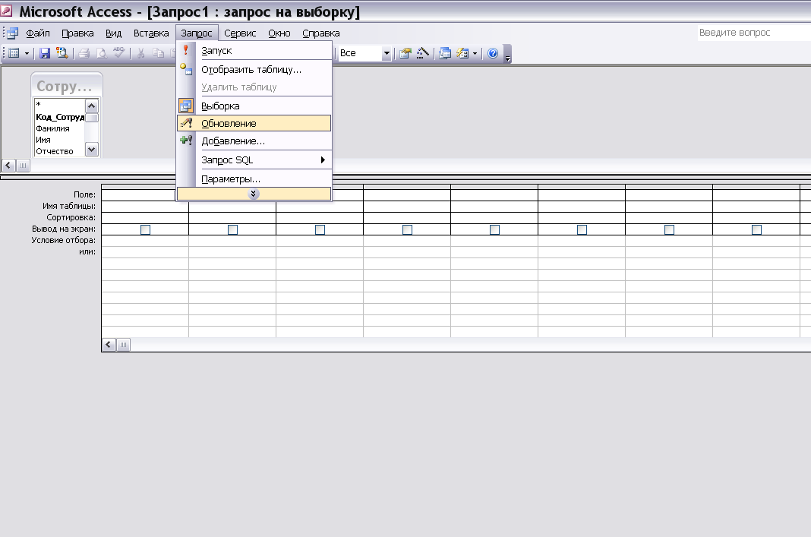Open the Правка menu
This screenshot has height=537, width=811.
coord(77,33)
